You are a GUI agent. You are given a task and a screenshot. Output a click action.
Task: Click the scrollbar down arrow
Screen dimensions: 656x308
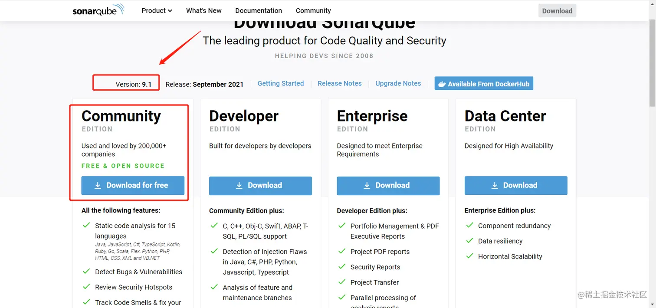(x=652, y=305)
